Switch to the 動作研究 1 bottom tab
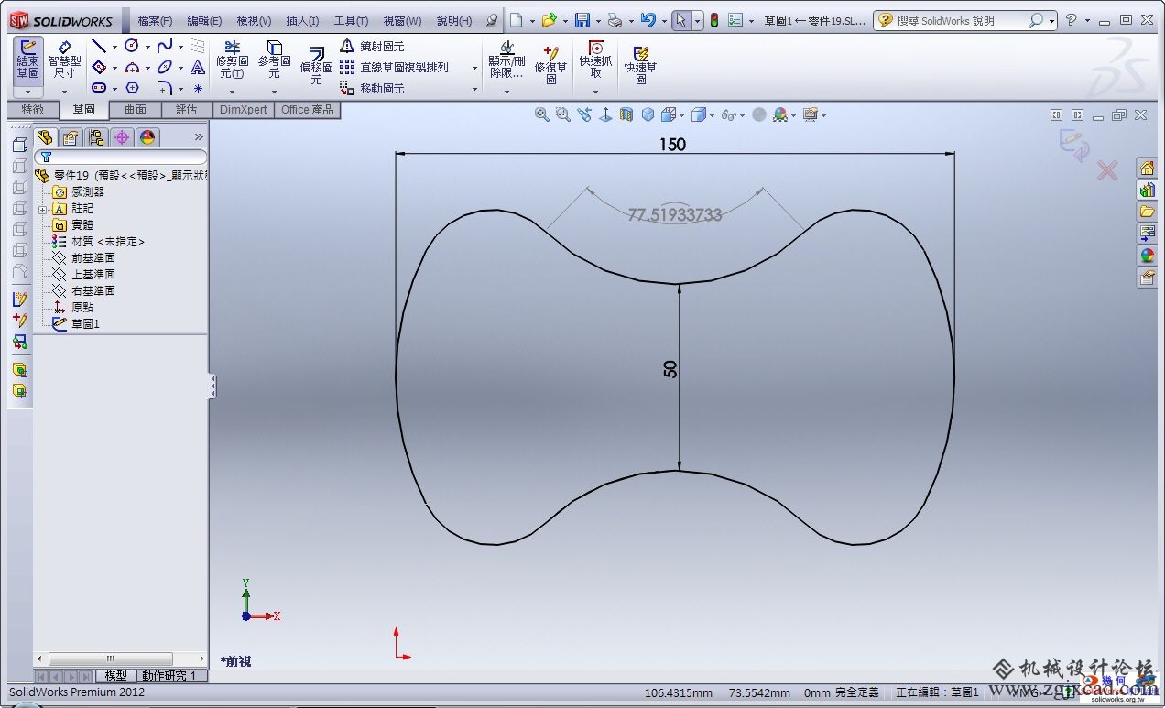This screenshot has height=708, width=1165. 169,675
